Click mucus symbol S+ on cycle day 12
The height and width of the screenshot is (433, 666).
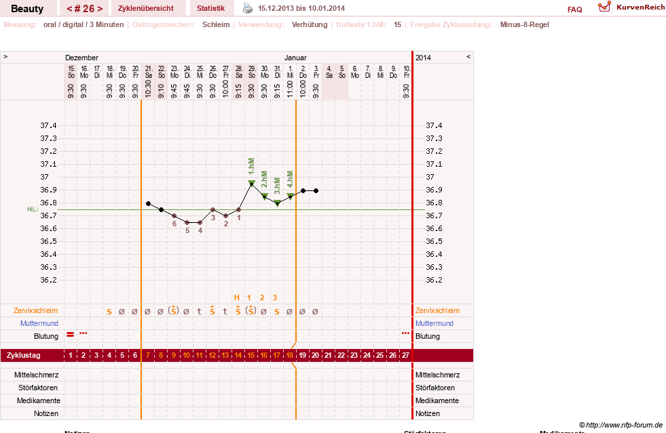[x=212, y=310]
